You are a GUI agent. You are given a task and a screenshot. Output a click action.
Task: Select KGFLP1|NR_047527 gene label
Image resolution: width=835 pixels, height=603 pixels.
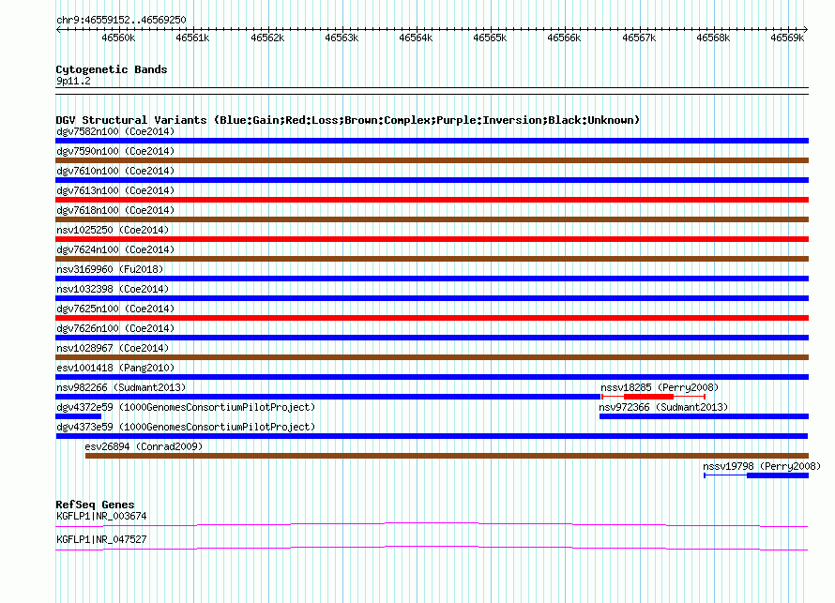(101, 539)
